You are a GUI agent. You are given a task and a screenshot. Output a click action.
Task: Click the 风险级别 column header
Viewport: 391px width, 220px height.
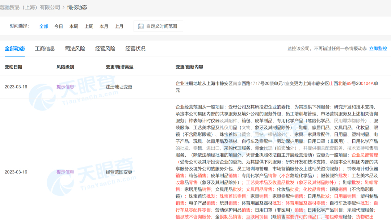[65, 67]
